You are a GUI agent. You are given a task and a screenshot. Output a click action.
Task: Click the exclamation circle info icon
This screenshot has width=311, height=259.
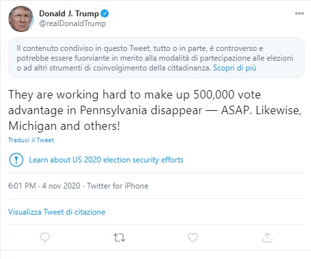(16, 160)
